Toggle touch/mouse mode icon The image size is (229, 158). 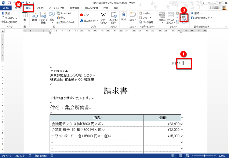pos(27,3)
